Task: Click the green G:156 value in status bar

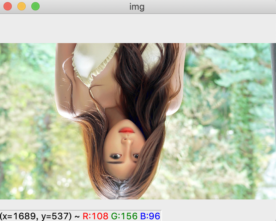Action: (x=124, y=216)
